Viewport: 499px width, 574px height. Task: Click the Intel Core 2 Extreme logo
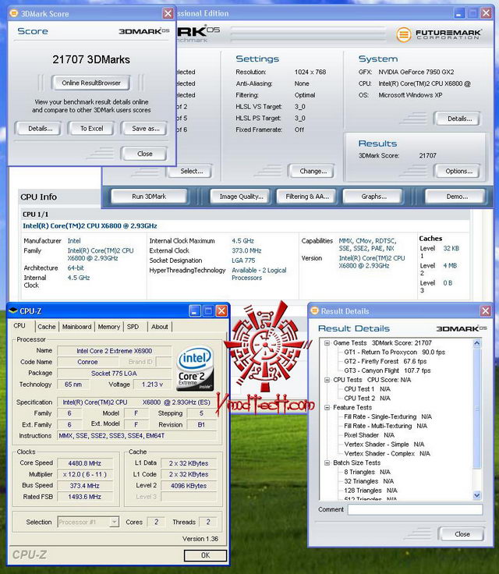click(195, 368)
